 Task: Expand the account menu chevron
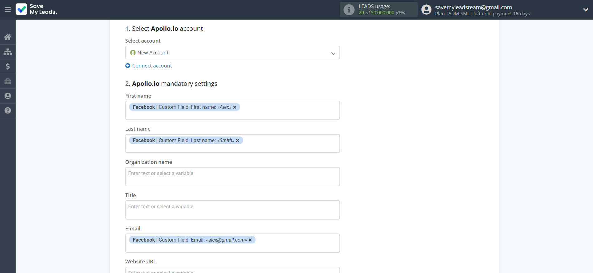586,10
